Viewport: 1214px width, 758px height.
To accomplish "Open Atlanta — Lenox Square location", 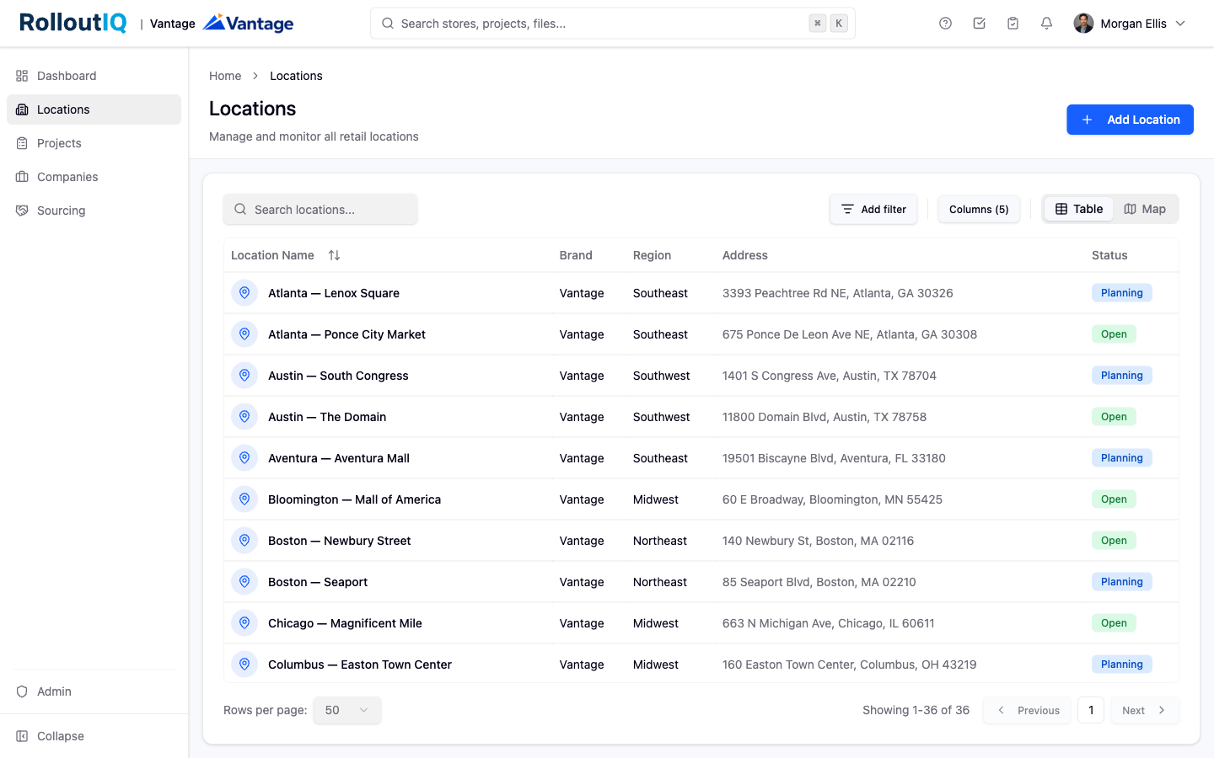I will tap(334, 293).
